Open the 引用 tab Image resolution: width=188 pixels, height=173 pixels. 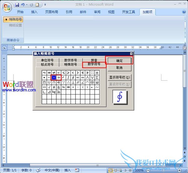(x=69, y=12)
